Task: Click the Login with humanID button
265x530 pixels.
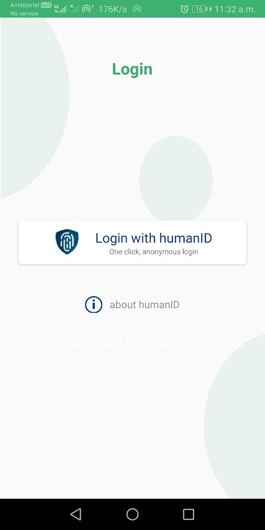Action: pos(132,242)
